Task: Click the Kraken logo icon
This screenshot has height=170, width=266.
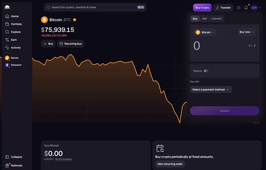Action: 7,7
